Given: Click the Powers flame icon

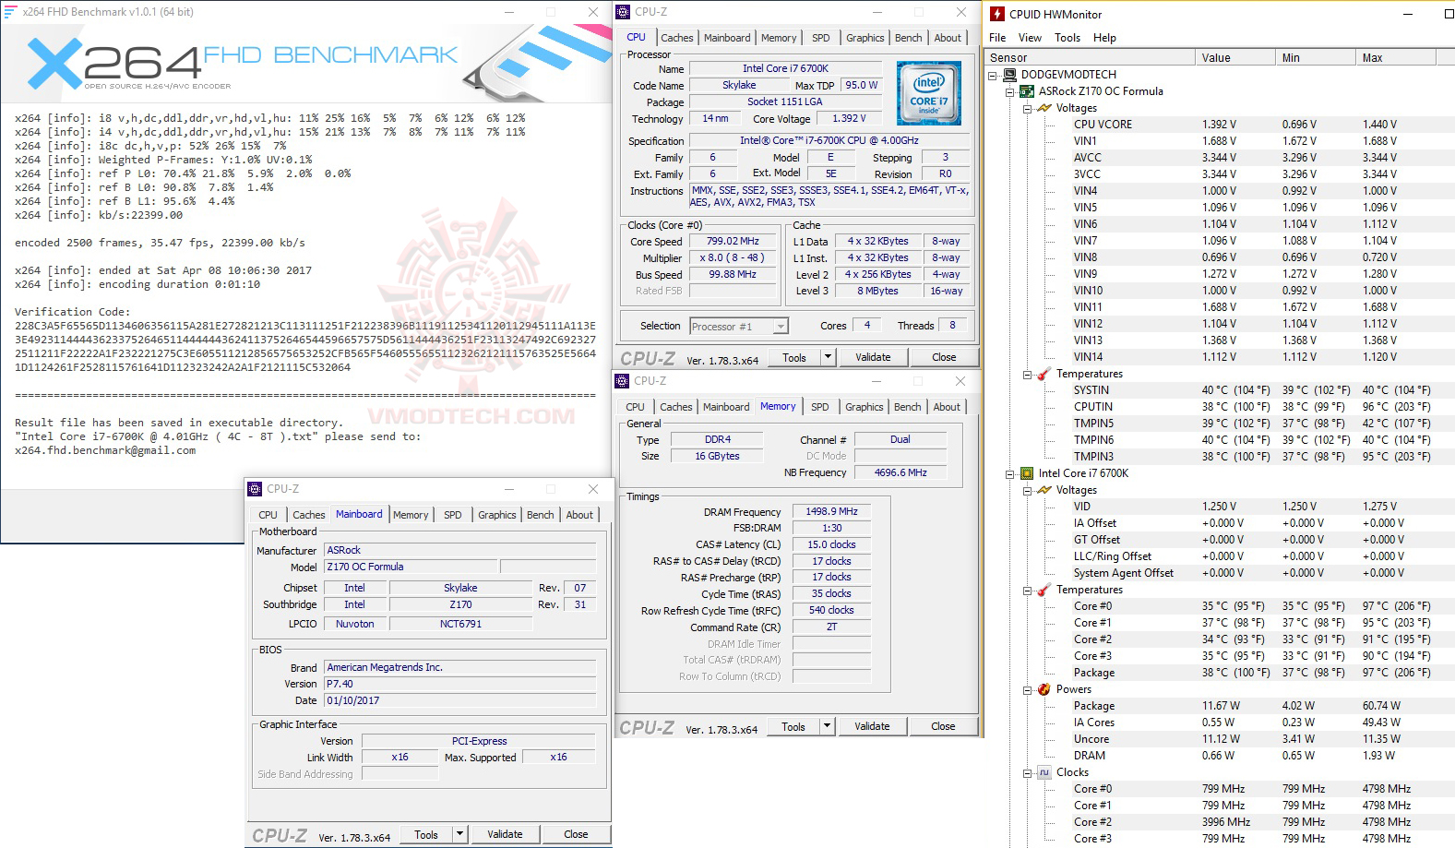Looking at the screenshot, I should point(1044,689).
